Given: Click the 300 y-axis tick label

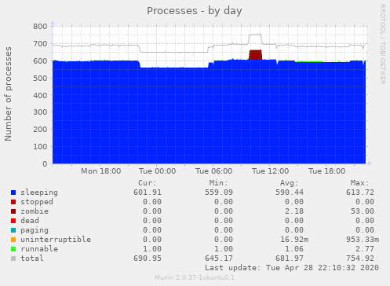Looking at the screenshot, I should 40,112.
